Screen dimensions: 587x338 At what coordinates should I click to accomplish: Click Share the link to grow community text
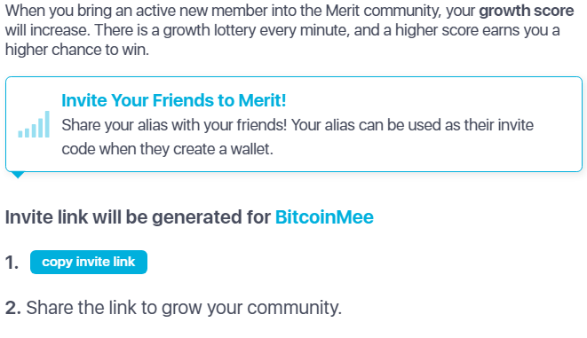click(x=184, y=308)
